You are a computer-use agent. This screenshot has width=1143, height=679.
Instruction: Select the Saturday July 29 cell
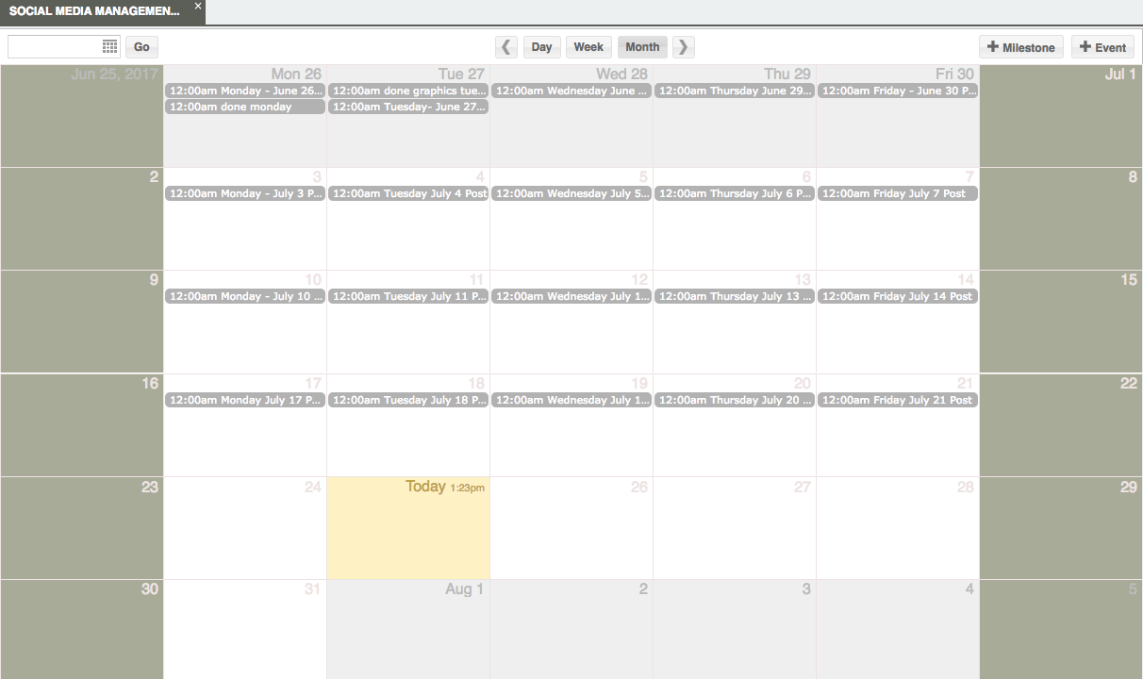coord(1061,528)
